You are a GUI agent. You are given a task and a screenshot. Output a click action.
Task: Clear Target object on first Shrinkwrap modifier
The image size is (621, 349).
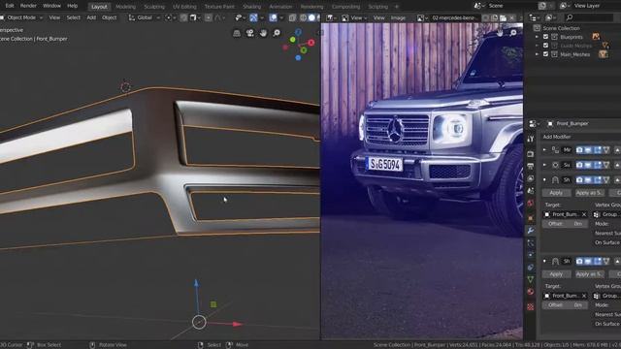pos(584,214)
